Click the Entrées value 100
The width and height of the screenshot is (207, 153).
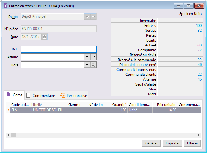199,26
